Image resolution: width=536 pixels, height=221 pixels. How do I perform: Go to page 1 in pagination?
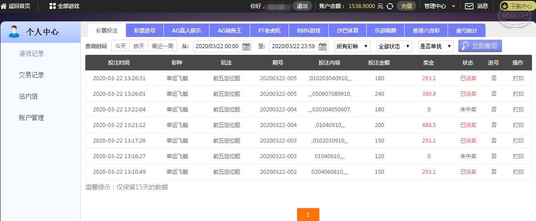(308, 215)
